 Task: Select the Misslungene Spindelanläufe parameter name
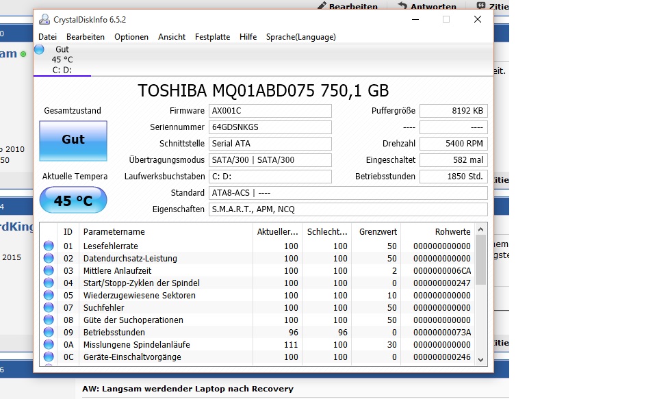coord(137,344)
